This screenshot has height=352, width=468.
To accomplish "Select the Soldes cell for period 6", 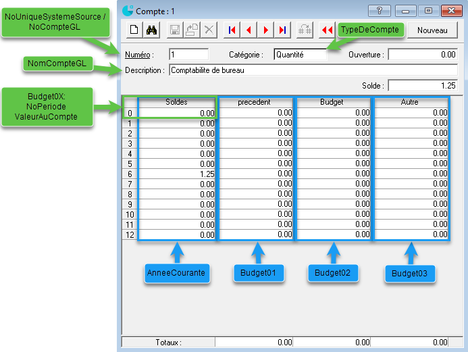I will 177,174.
